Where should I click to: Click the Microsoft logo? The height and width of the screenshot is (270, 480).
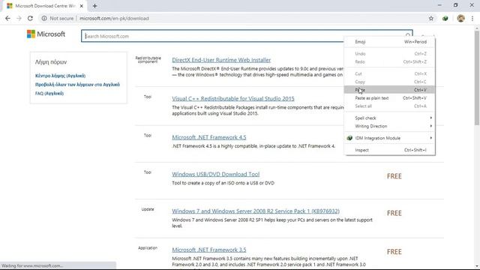(x=46, y=34)
